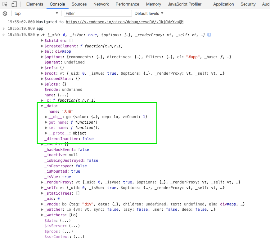Click the _hasHookEvent: false row

(67, 150)
